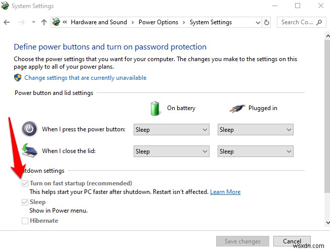Open power button On battery dropdown

pos(171,130)
